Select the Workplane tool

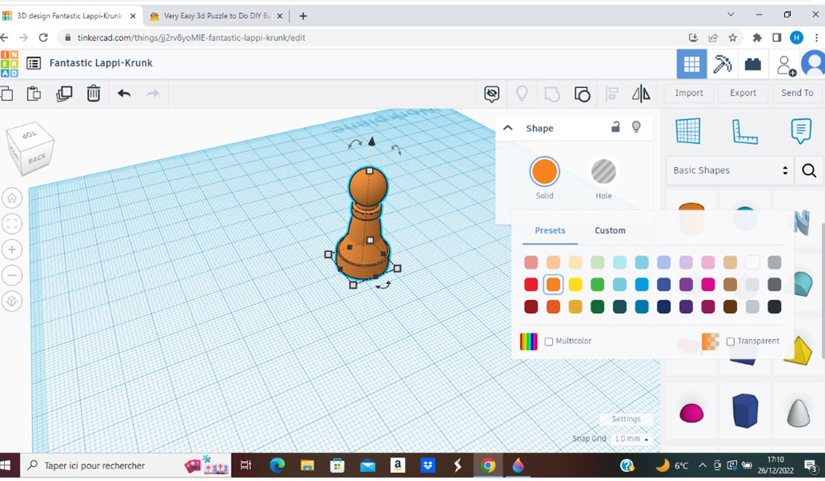point(688,131)
